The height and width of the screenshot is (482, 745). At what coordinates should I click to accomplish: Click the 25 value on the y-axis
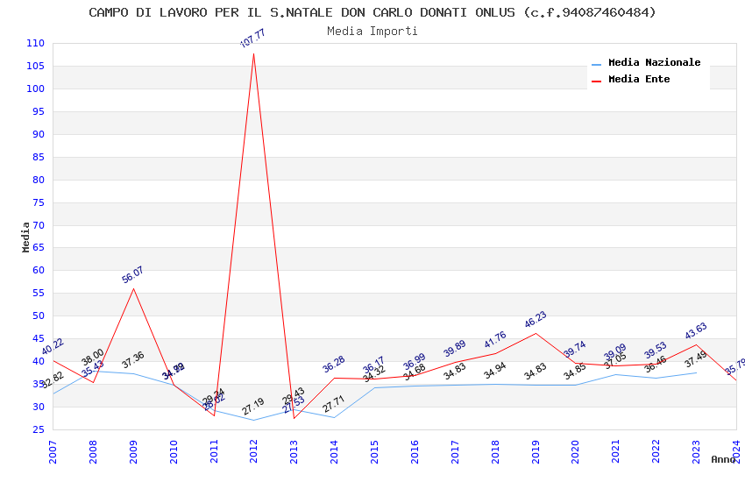pyautogui.click(x=39, y=429)
